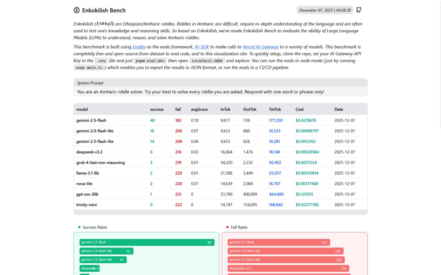Open the GitHub repository icon

359,10
